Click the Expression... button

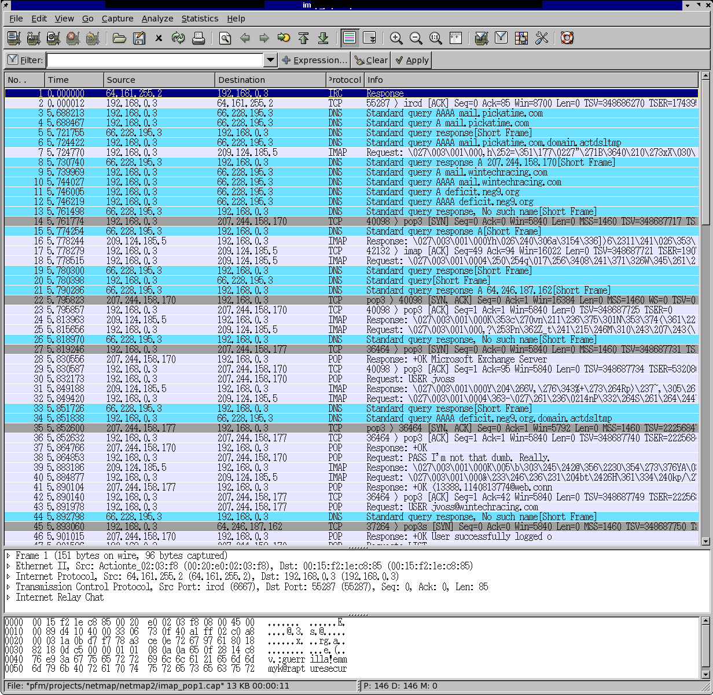[x=315, y=60]
